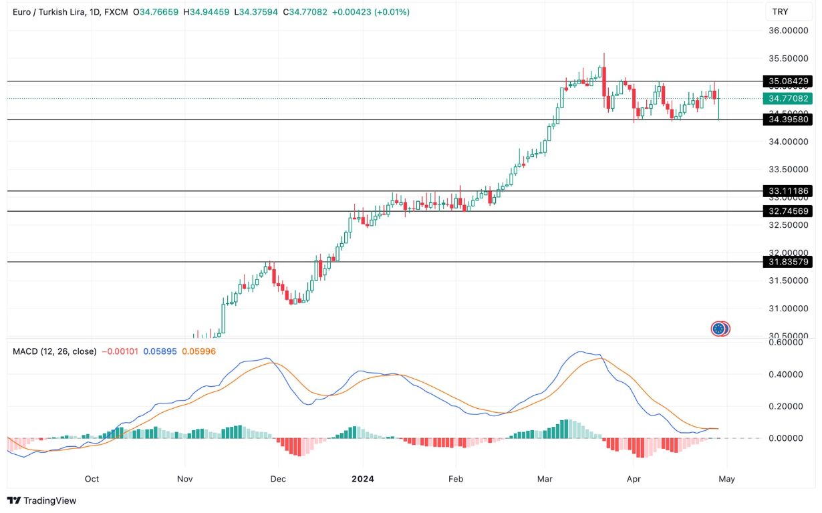Click the EUR/TRY currency pair flags icon
The width and height of the screenshot is (822, 513).
point(720,329)
